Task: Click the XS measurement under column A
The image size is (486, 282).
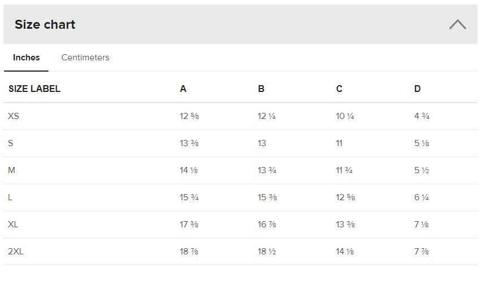Action: click(189, 116)
